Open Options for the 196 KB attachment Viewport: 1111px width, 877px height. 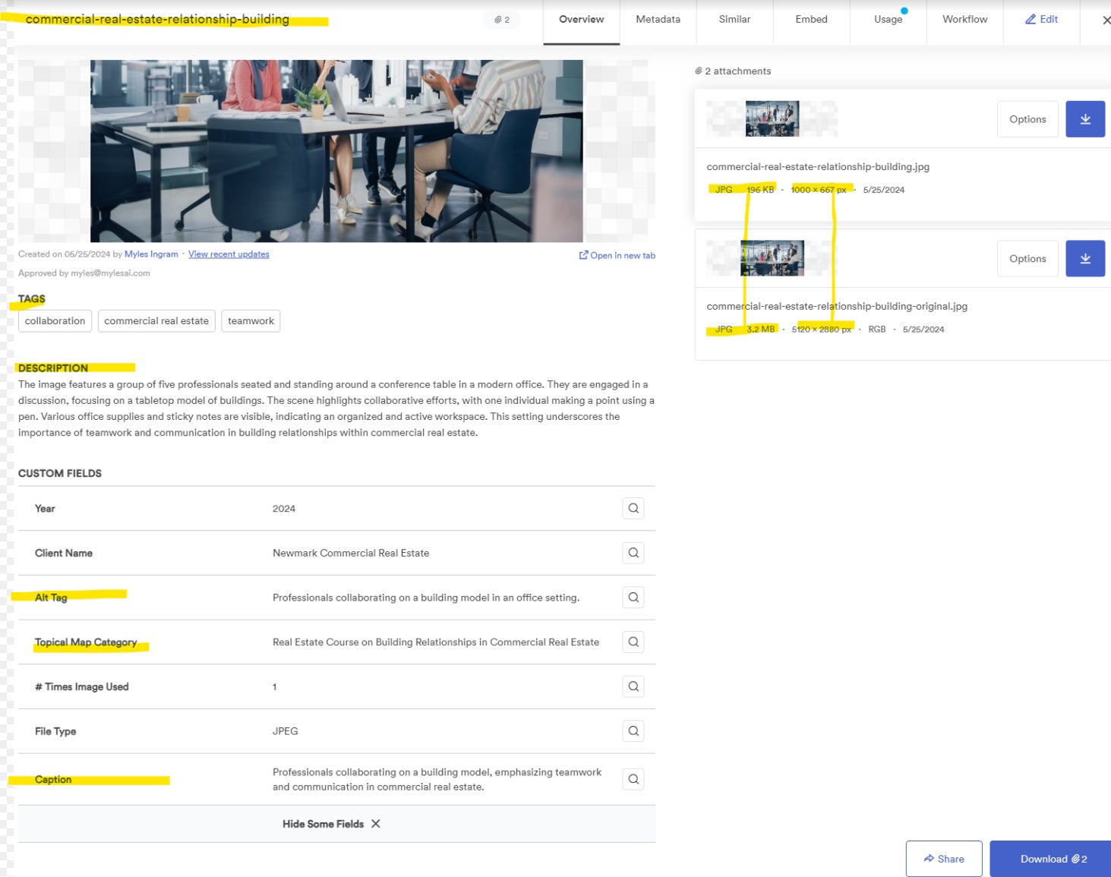coord(1027,119)
